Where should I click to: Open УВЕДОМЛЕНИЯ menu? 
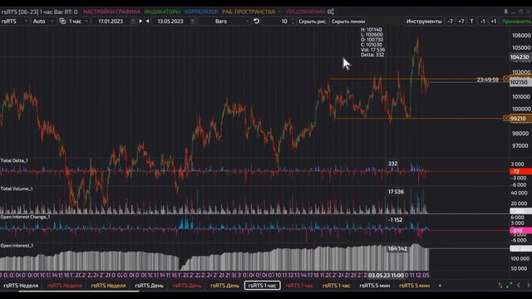(305, 12)
